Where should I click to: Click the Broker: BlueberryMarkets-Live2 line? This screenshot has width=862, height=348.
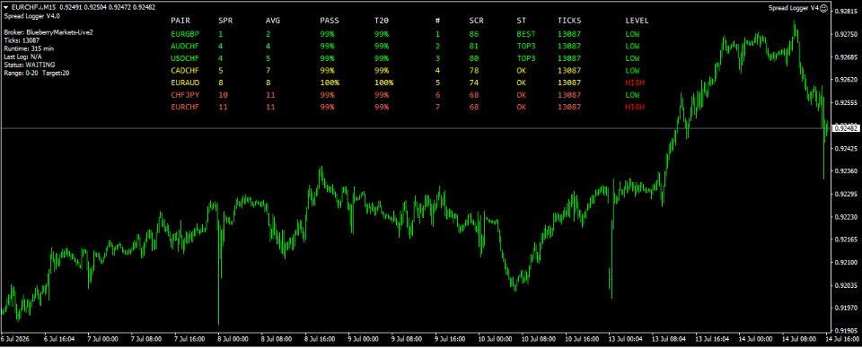(x=48, y=32)
